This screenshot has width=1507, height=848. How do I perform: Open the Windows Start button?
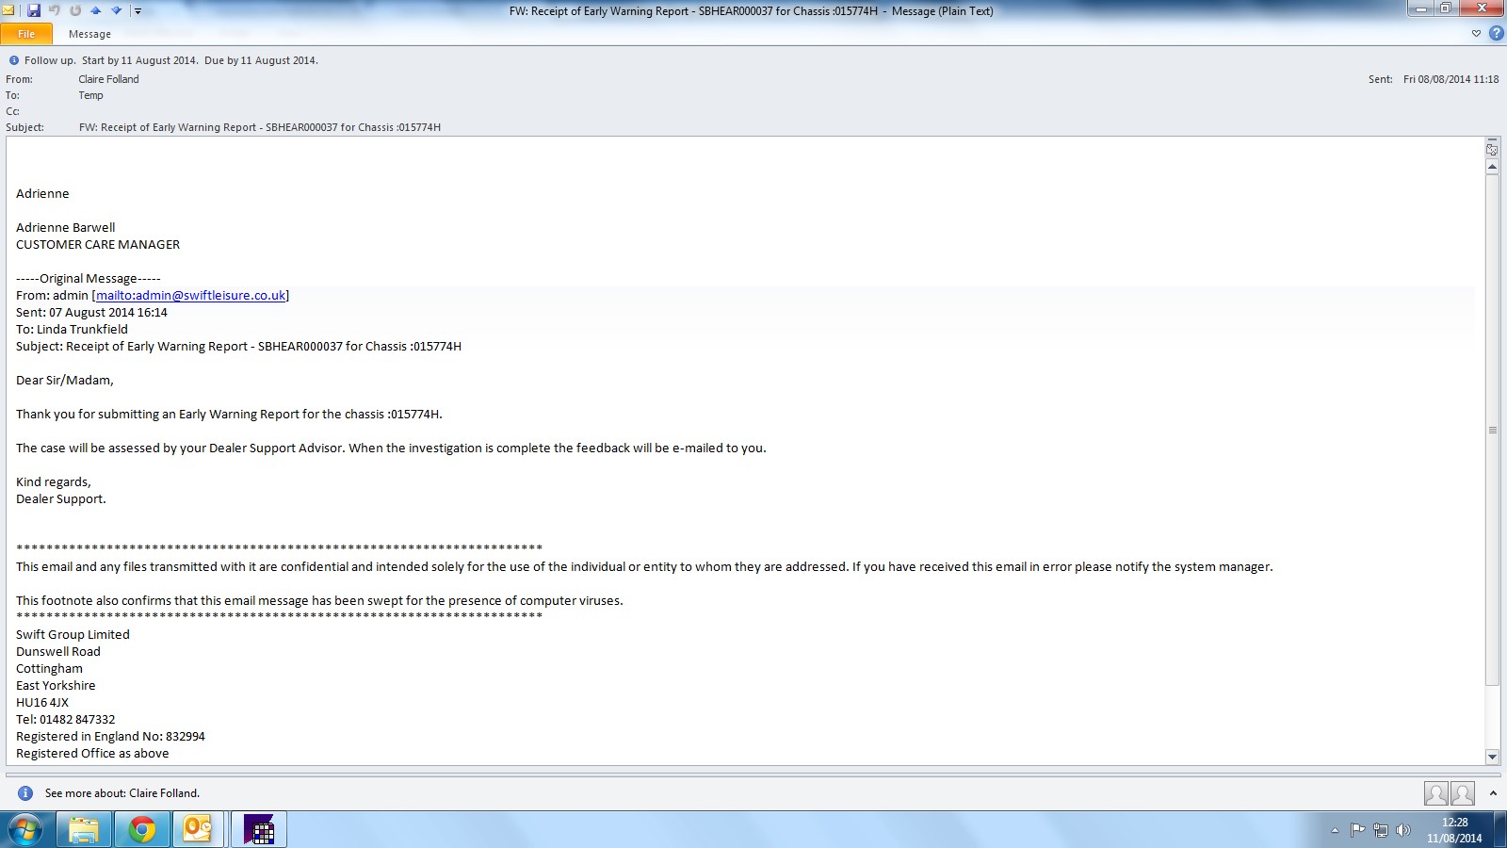click(x=25, y=830)
